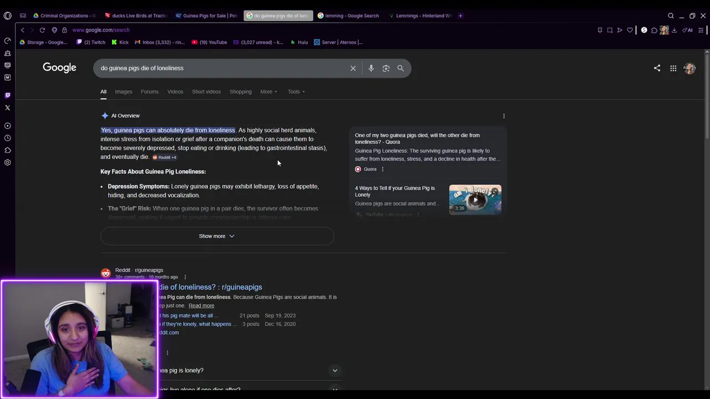710x399 pixels.
Task: Open the YouTube bookmark
Action: tap(209, 42)
